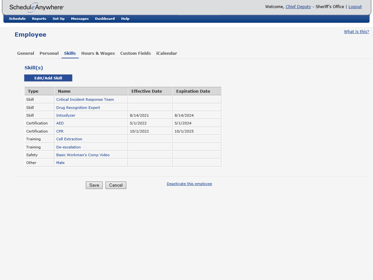Open the AED certification
Viewport: 373px width, 280px height.
point(60,123)
